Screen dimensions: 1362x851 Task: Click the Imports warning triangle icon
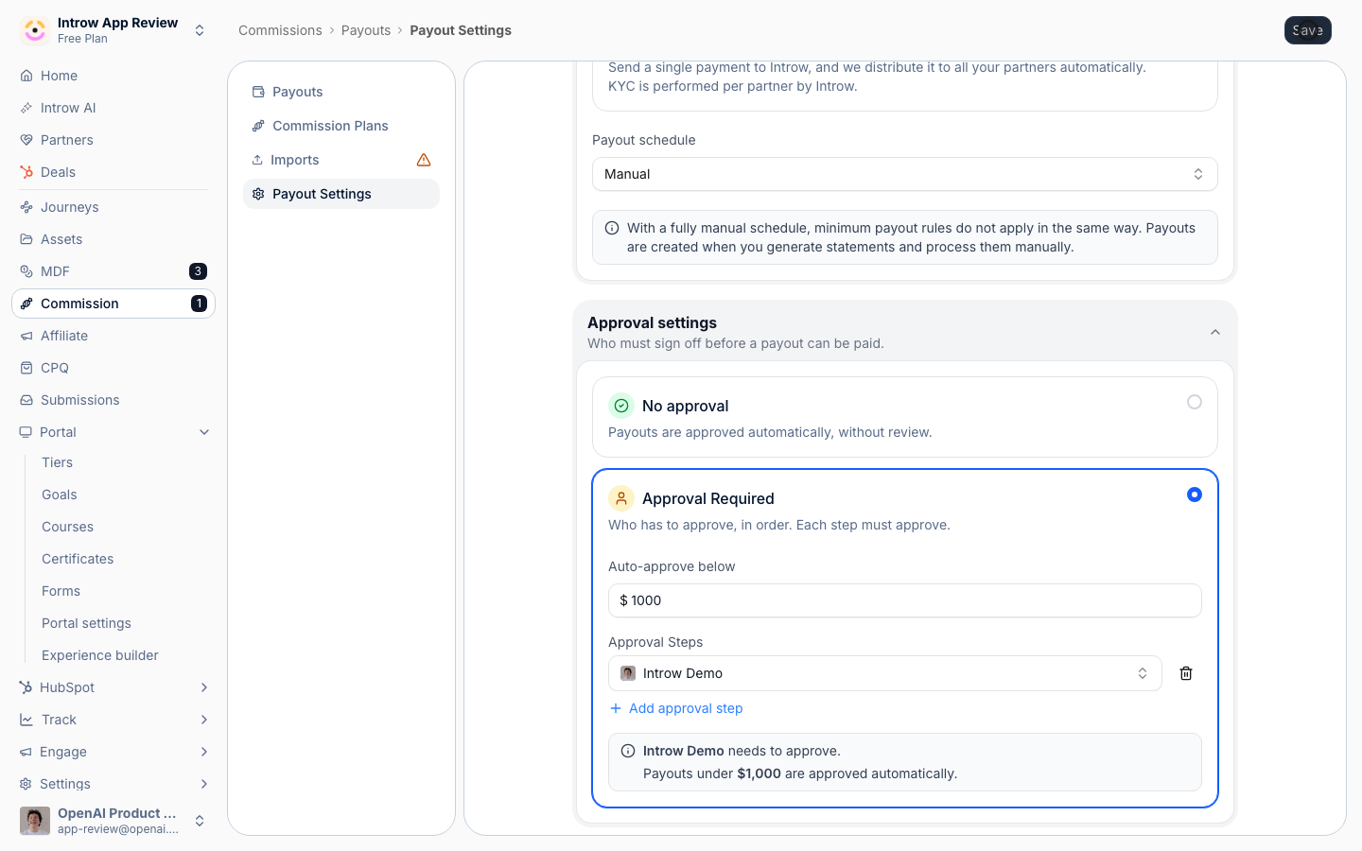(x=424, y=160)
